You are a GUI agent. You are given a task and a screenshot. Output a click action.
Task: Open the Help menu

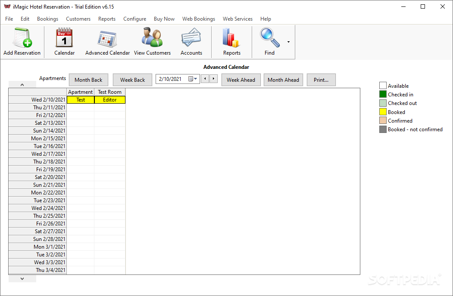click(x=266, y=19)
